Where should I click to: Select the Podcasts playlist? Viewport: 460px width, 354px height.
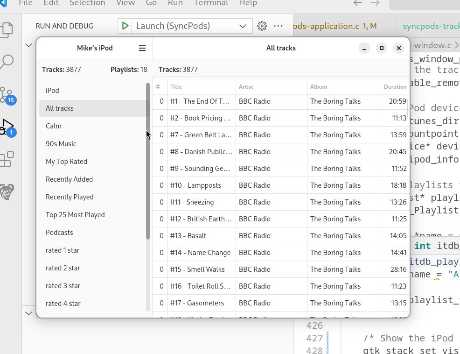click(92, 233)
